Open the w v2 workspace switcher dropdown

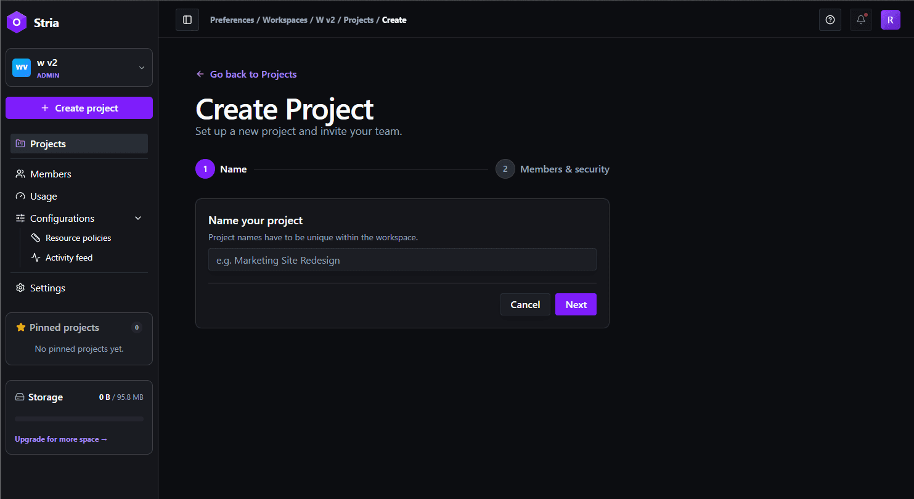tap(79, 68)
